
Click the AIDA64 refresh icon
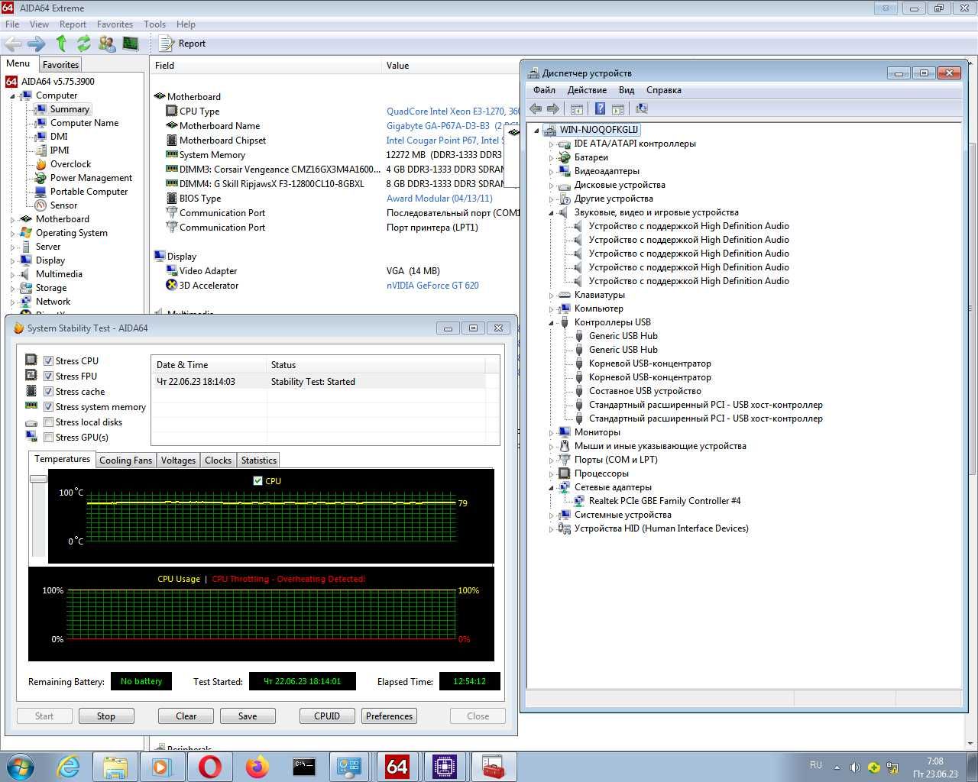[83, 44]
